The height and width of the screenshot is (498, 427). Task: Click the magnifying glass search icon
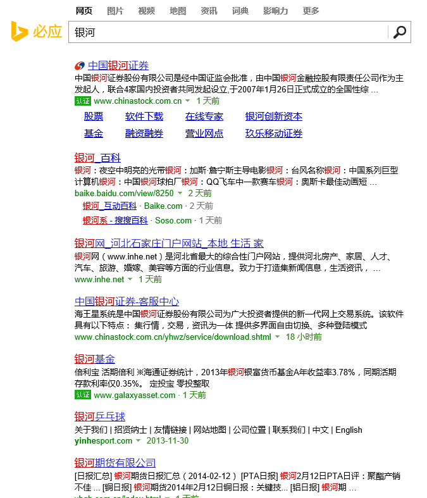pyautogui.click(x=400, y=32)
